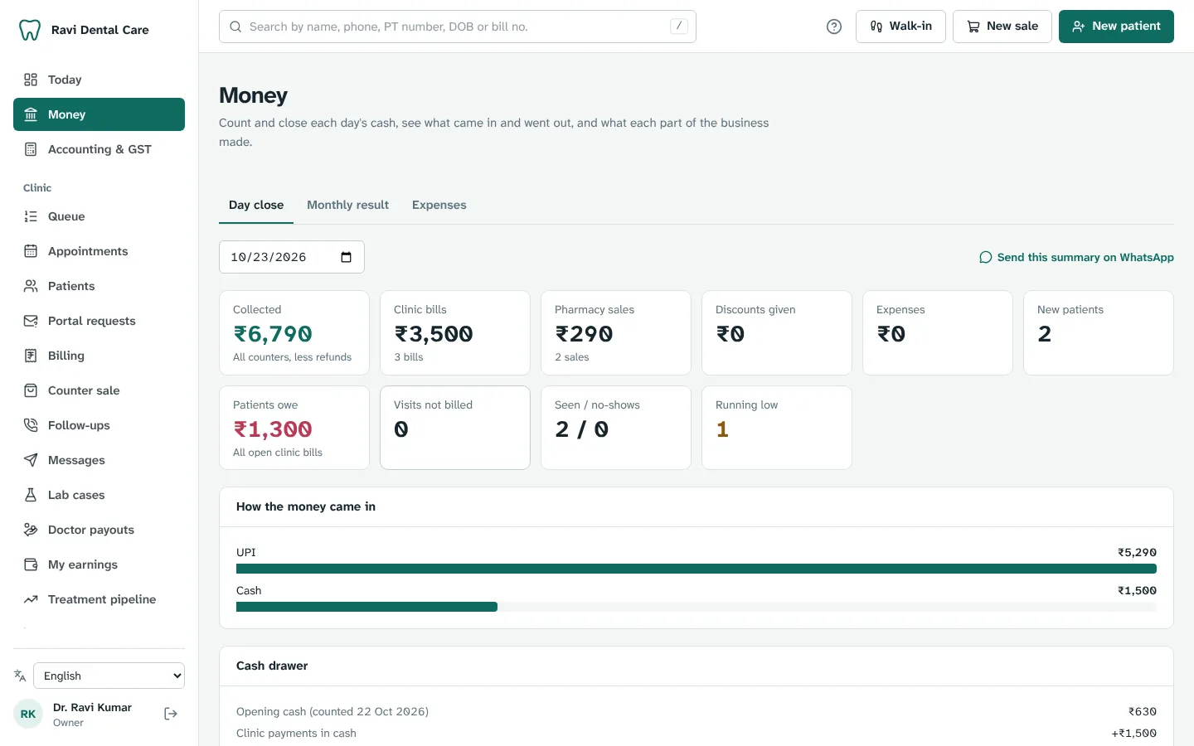Click the logout icon beside Dr. Ravi Kumar
Image resolution: width=1194 pixels, height=746 pixels.
point(171,714)
